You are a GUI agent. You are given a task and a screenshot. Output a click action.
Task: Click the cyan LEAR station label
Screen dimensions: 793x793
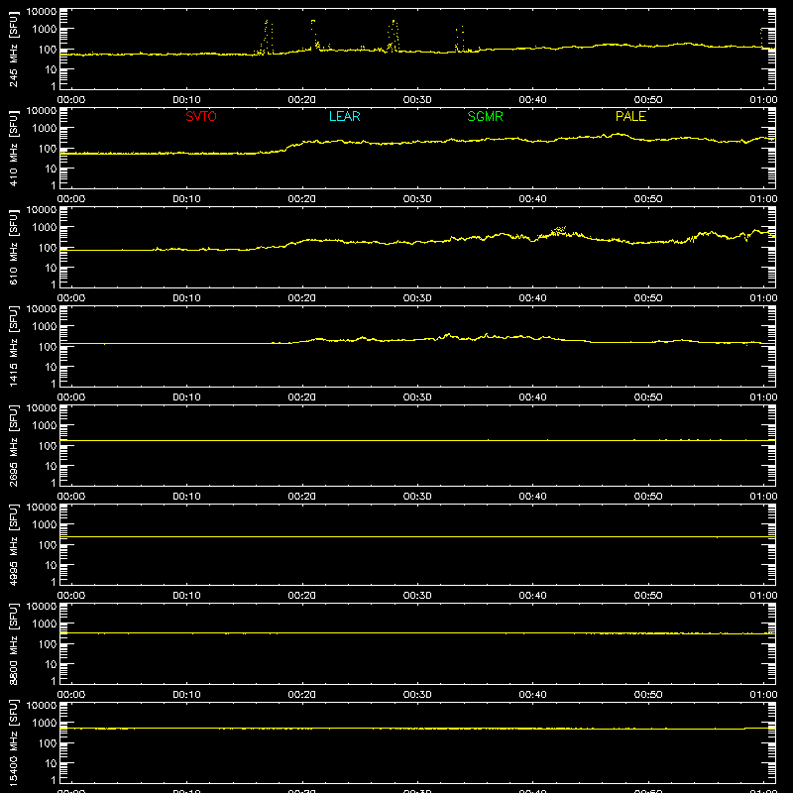point(344,116)
